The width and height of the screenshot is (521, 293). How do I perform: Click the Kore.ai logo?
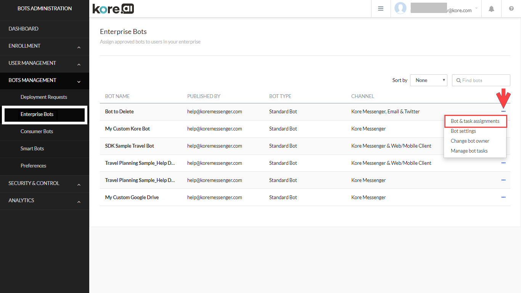pos(113,8)
